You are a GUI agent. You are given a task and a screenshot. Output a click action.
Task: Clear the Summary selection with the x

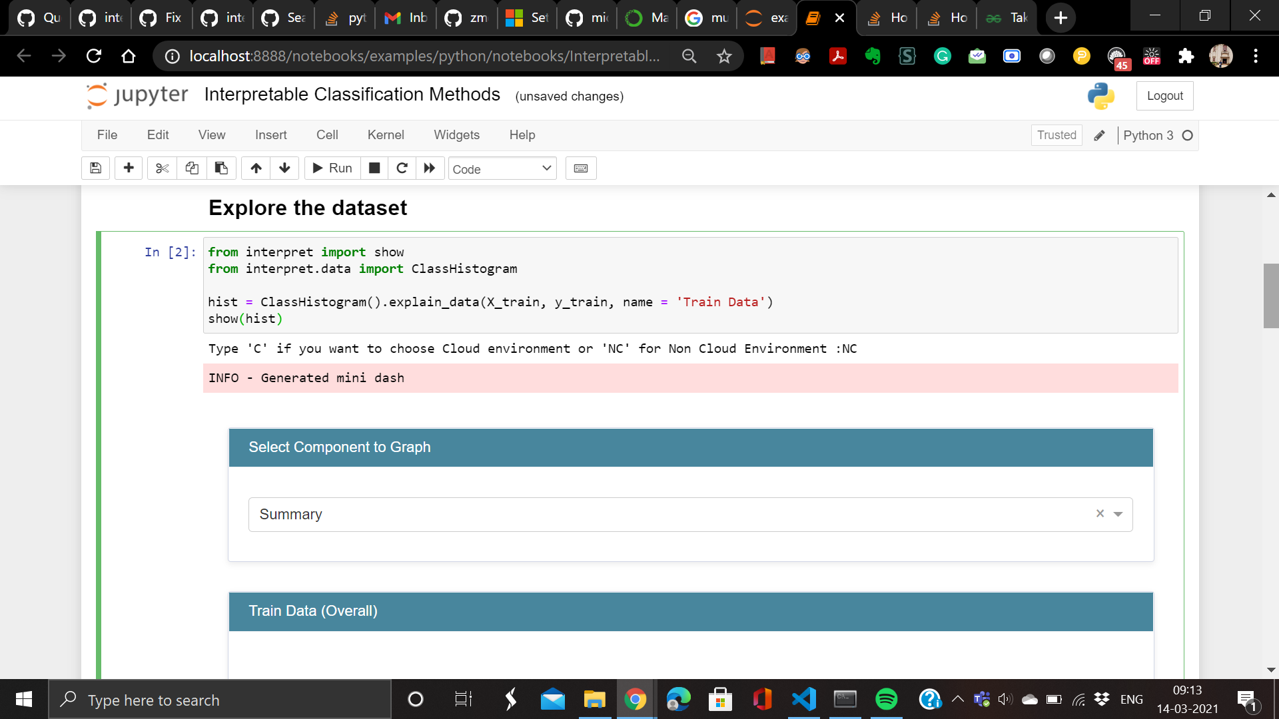point(1100,513)
